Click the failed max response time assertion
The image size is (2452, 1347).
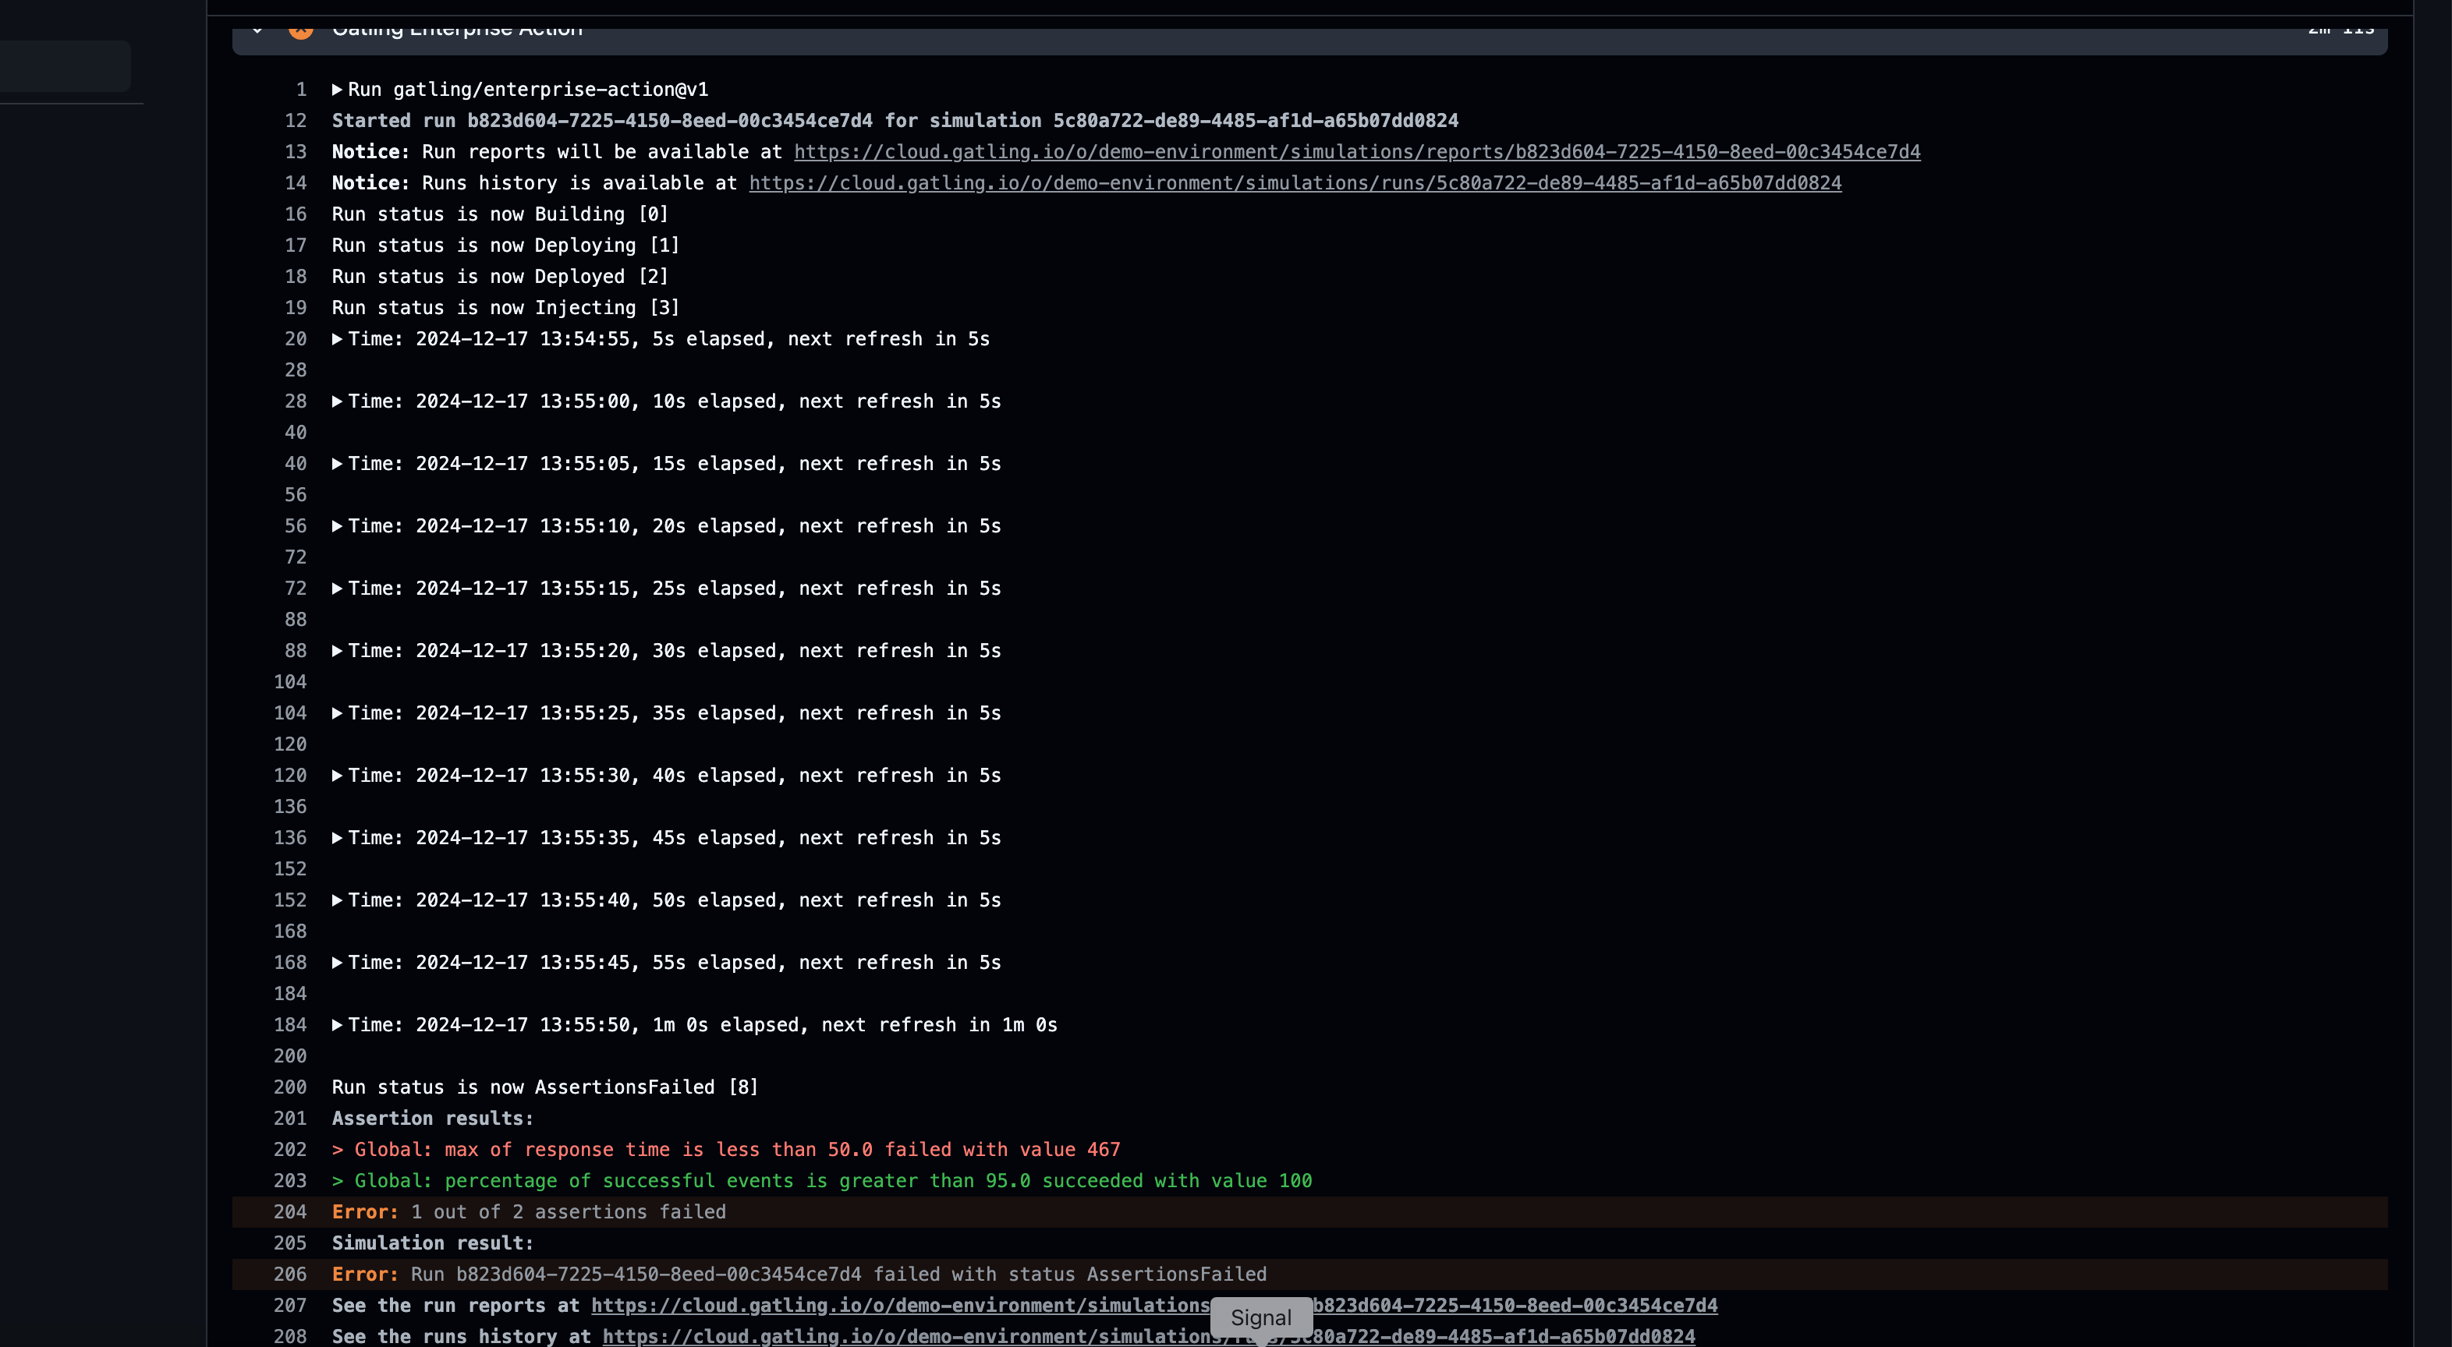point(725,1149)
